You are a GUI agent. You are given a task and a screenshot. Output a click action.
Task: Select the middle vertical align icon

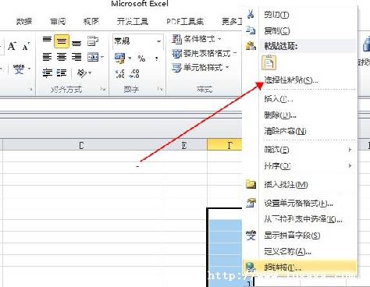point(62,41)
